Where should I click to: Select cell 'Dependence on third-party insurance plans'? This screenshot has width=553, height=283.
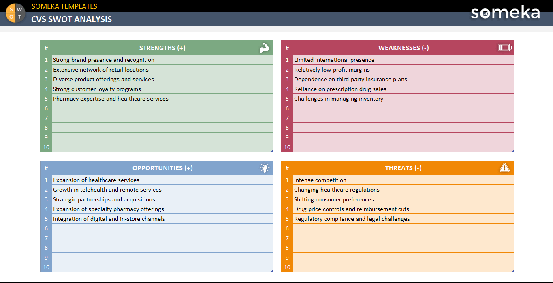[x=404, y=79]
